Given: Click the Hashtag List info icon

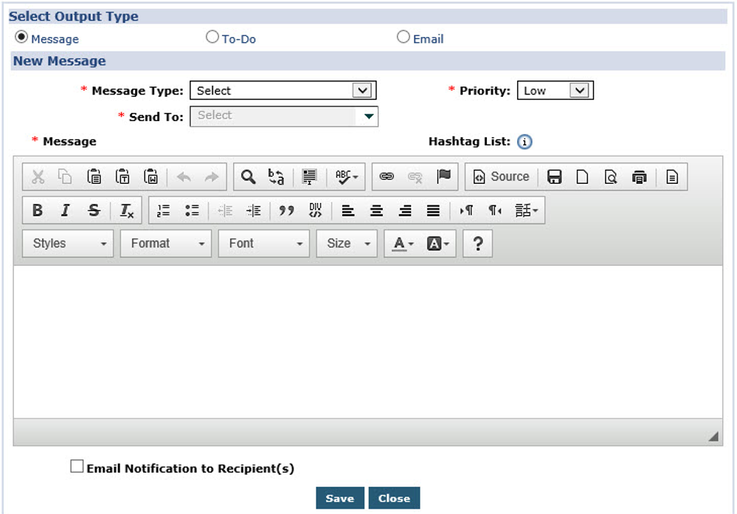Looking at the screenshot, I should point(525,143).
